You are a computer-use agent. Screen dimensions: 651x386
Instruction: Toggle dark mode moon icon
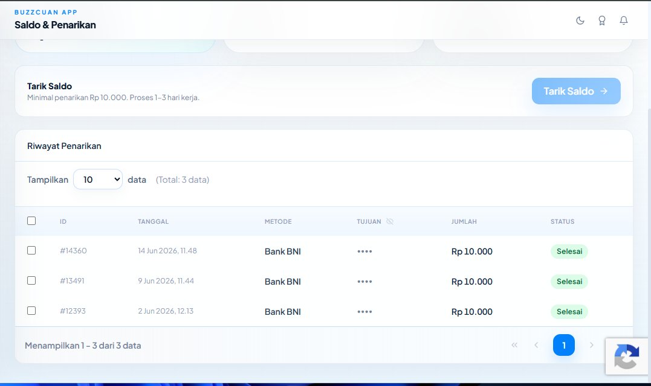pos(580,21)
